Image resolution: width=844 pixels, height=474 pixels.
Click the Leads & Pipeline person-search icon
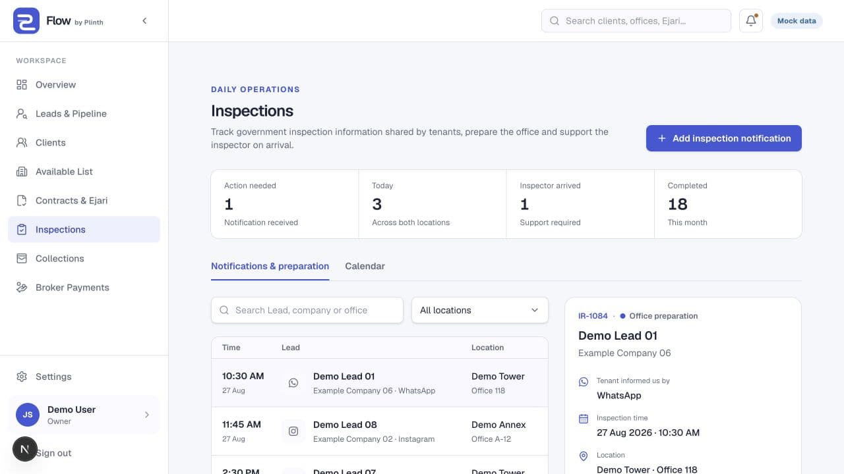tap(22, 114)
